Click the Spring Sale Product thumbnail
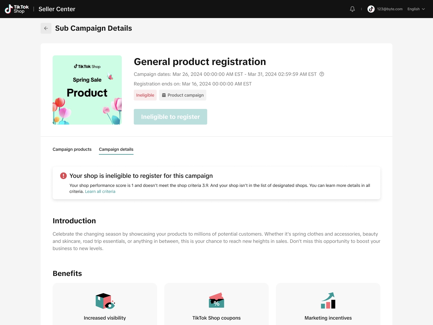The image size is (433, 325). tap(87, 90)
